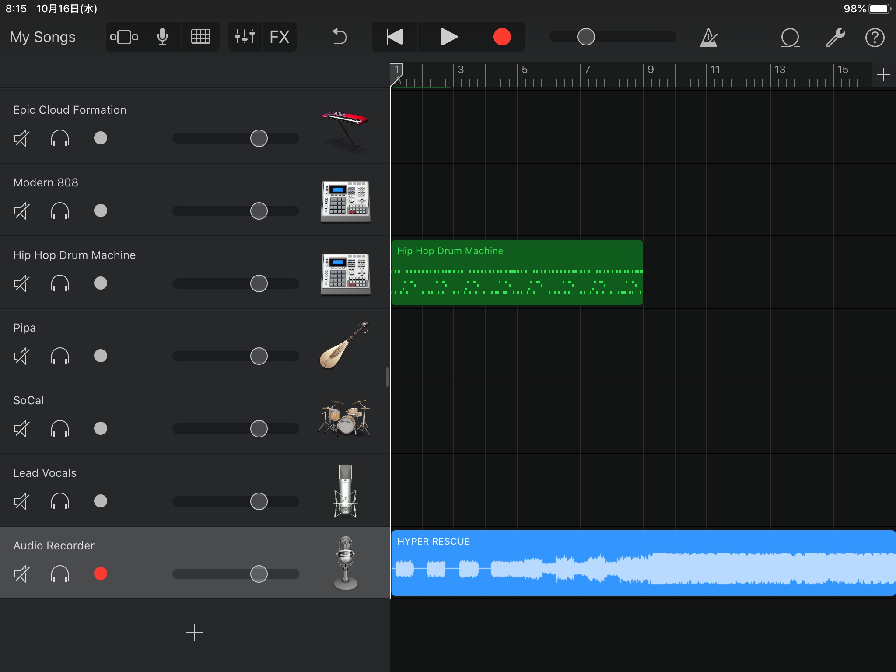Select the green Hip Hop Drum Machine region
The width and height of the screenshot is (896, 672).
(x=517, y=273)
